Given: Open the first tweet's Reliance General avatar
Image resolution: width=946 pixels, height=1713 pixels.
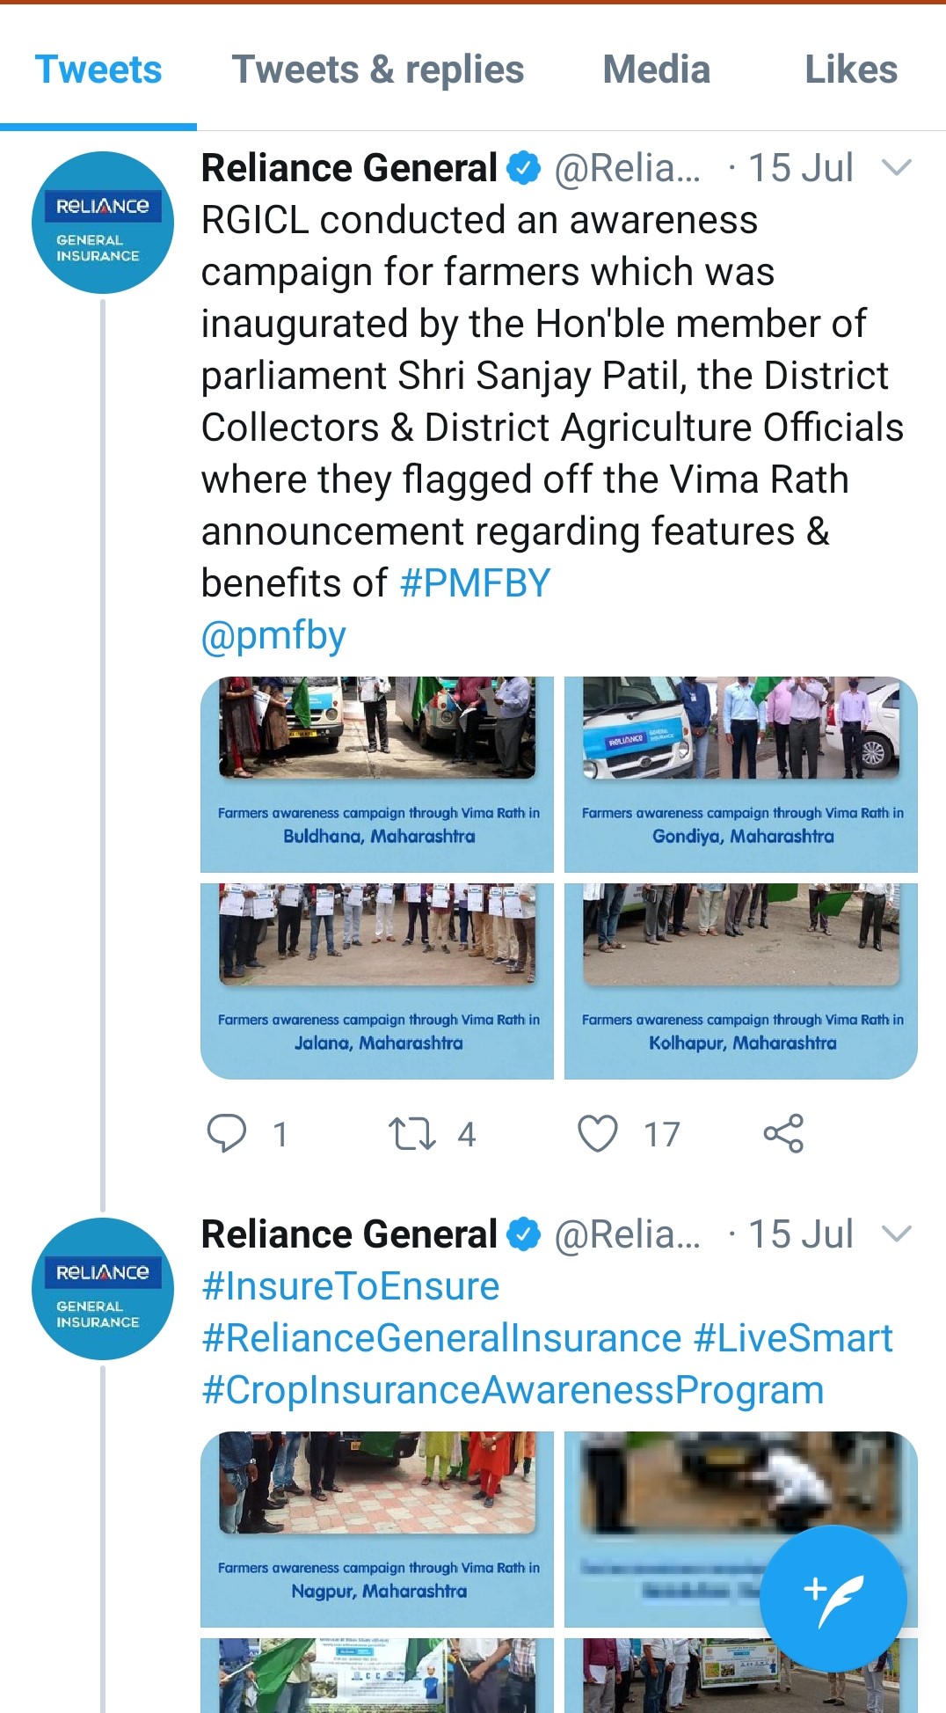Looking at the screenshot, I should tap(102, 223).
